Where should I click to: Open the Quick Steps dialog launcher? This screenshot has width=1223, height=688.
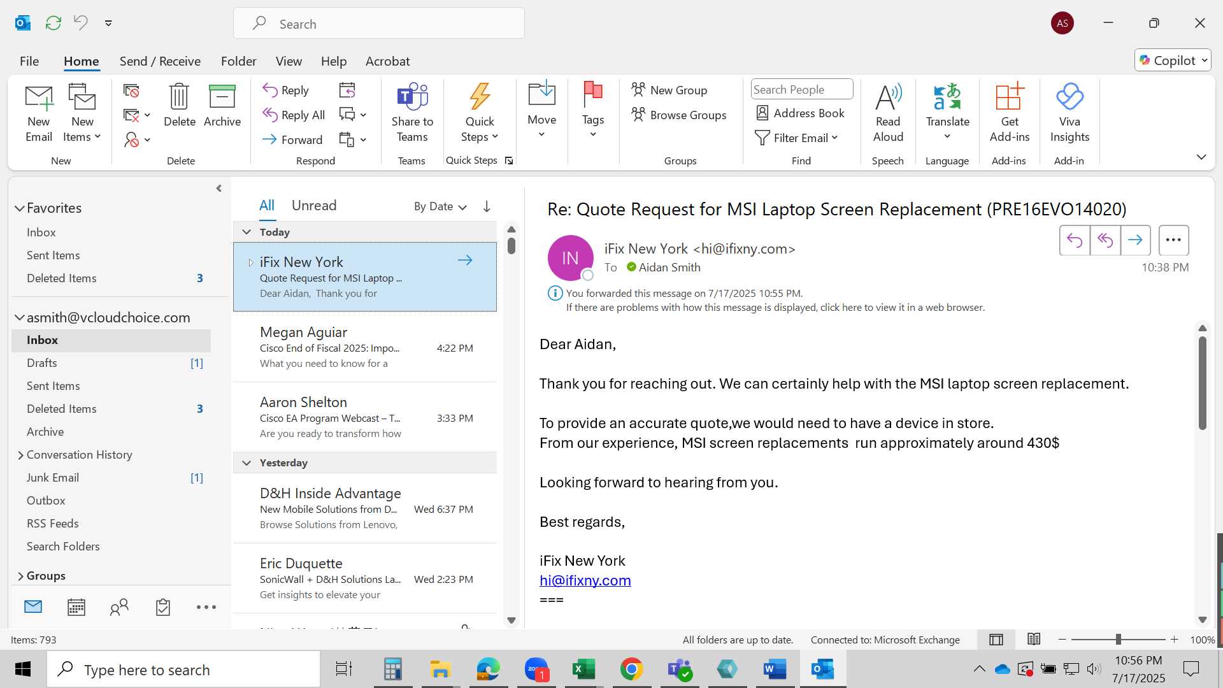509,161
